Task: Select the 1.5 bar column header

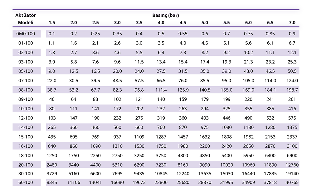Action: 52,22
